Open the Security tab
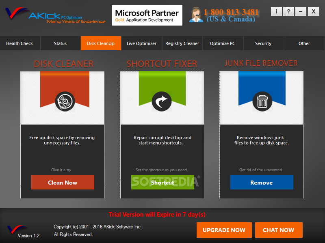 pos(263,43)
